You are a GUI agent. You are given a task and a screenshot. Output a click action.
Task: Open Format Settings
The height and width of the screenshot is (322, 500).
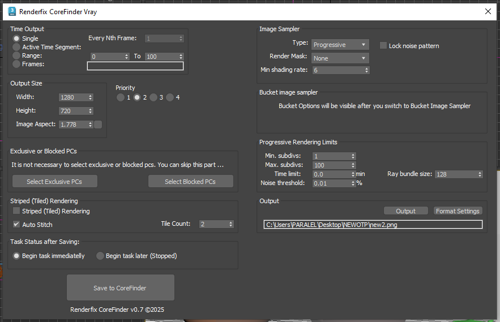[x=458, y=211]
